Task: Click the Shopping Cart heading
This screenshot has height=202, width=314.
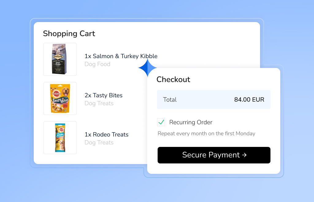Action: 69,33
